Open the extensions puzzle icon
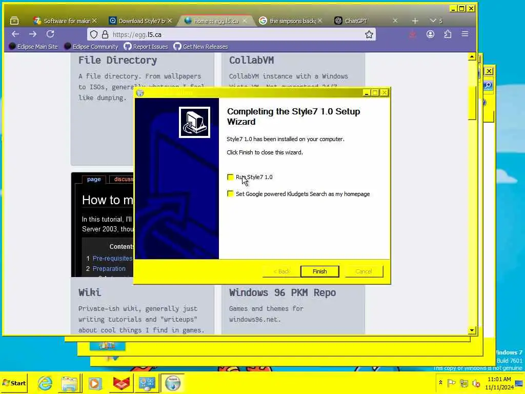 (x=448, y=34)
